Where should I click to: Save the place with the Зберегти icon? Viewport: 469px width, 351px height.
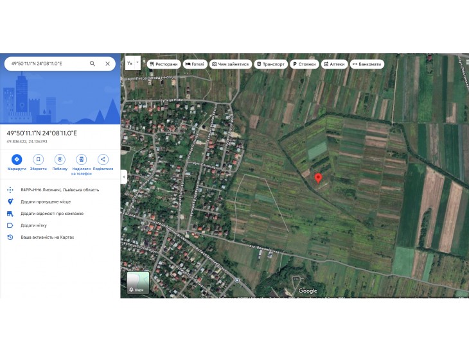click(39, 160)
